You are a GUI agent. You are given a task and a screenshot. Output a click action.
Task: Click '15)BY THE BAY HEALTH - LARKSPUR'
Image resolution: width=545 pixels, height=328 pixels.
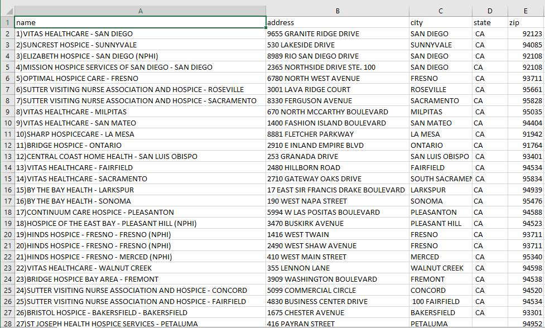click(x=141, y=190)
